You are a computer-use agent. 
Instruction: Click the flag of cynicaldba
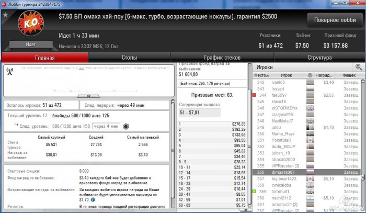(x=310, y=185)
